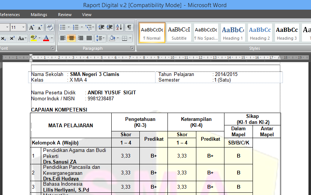Click the Numbering list icon
Viewport: 311px width, 195px height.
click(76, 27)
